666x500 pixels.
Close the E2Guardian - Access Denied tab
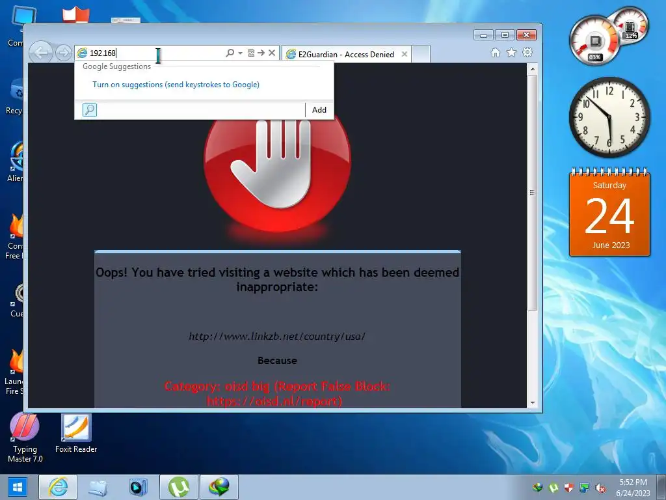(x=405, y=55)
